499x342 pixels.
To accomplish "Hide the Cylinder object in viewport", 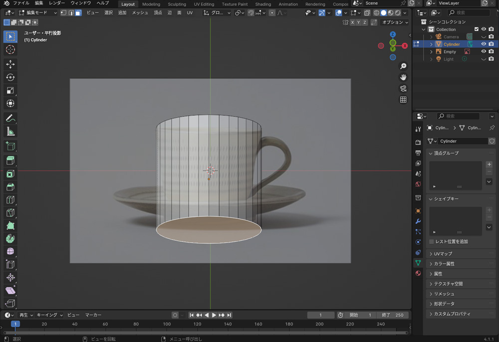I will click(x=483, y=44).
